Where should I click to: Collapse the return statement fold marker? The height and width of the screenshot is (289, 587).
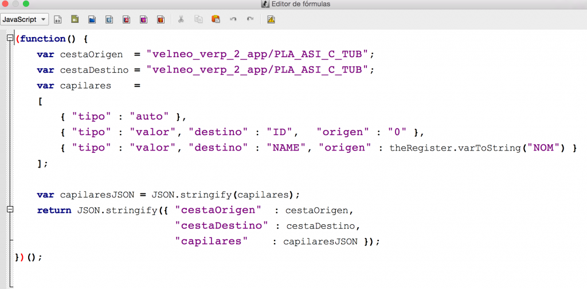10,210
